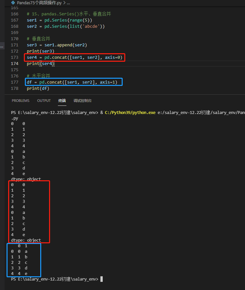Open the 调试控制台 debug console tab
Viewport: 245px width, 290px height.
[x=82, y=101]
